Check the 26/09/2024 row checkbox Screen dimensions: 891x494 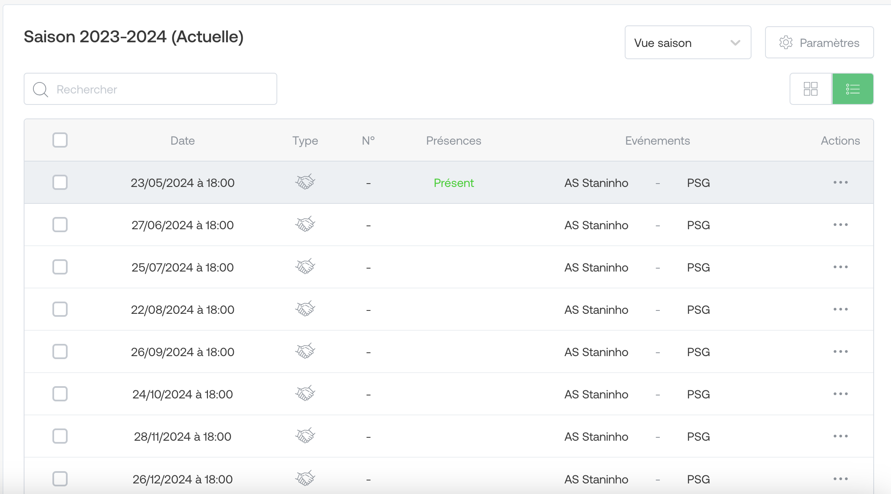(60, 351)
